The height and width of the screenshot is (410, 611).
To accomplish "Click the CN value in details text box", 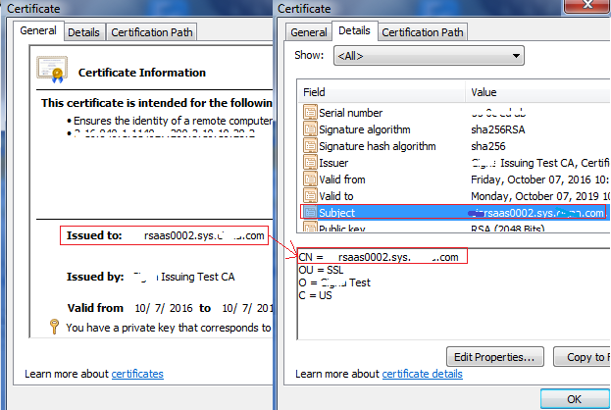I will coord(382,257).
